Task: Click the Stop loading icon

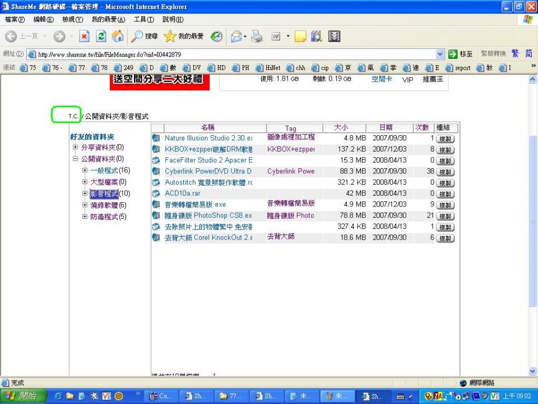Action: click(x=84, y=36)
